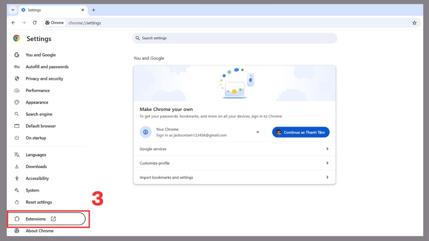This screenshot has height=241, width=429.
Task: Click the forward navigation arrow
Action: point(24,22)
